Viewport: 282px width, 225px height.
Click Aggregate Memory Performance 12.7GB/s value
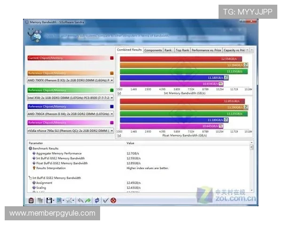click(133, 153)
